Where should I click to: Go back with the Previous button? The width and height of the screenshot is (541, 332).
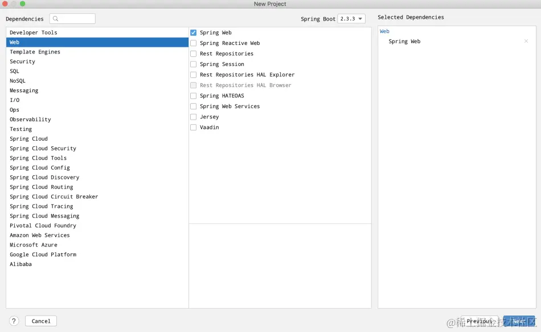[479, 321]
